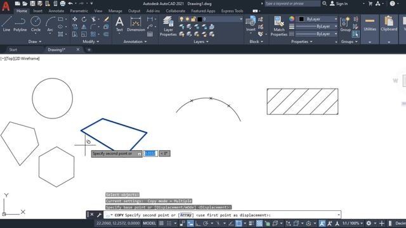This screenshot has width=406, height=228.
Task: Click the Scale tool icon
Action: click(x=84, y=34)
